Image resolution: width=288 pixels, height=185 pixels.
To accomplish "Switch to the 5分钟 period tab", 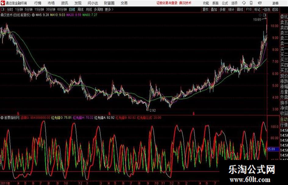I will click(29, 9).
